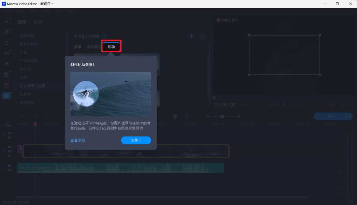Click the top-left handle of the preview frame
This screenshot has width=357, height=205.
click(249, 35)
